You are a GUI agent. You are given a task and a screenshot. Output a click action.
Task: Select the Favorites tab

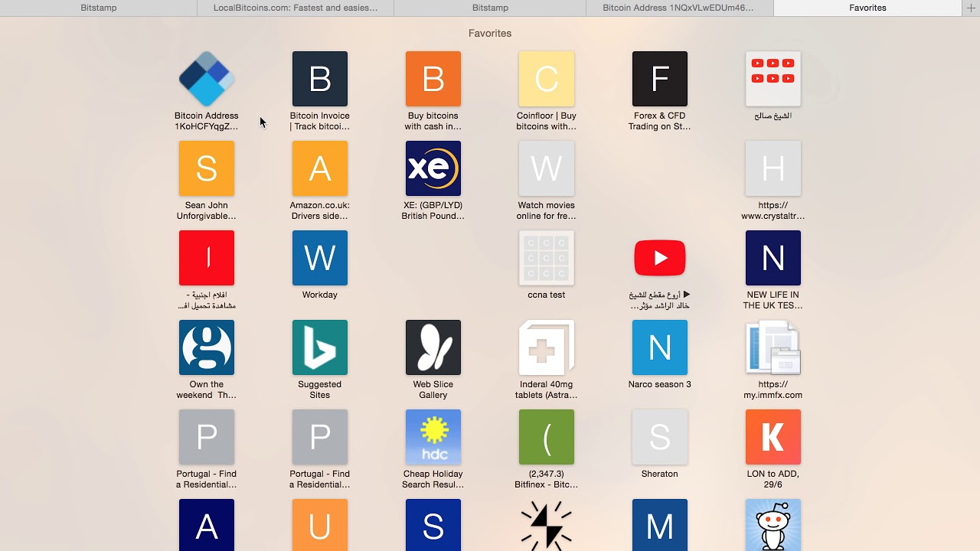(x=867, y=8)
